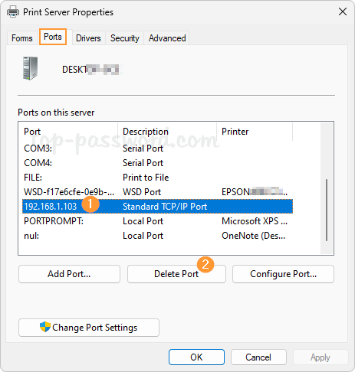Click the server tower icon
Screen dimensions: 355x372
click(30, 68)
